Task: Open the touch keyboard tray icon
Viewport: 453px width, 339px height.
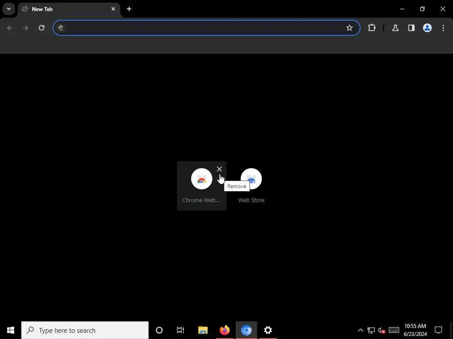Action: click(x=394, y=330)
